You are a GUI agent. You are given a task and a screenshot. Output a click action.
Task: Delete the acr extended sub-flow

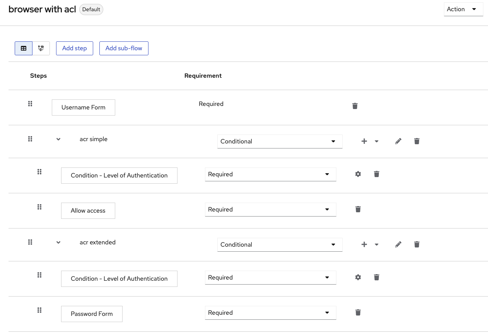click(417, 244)
